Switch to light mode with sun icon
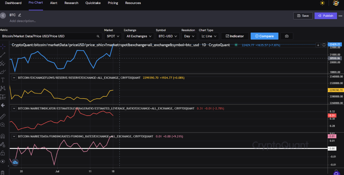Screen dimensions: 344x175 point(322,3)
